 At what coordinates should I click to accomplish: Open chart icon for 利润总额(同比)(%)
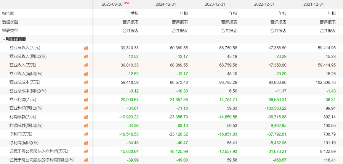point(86,125)
